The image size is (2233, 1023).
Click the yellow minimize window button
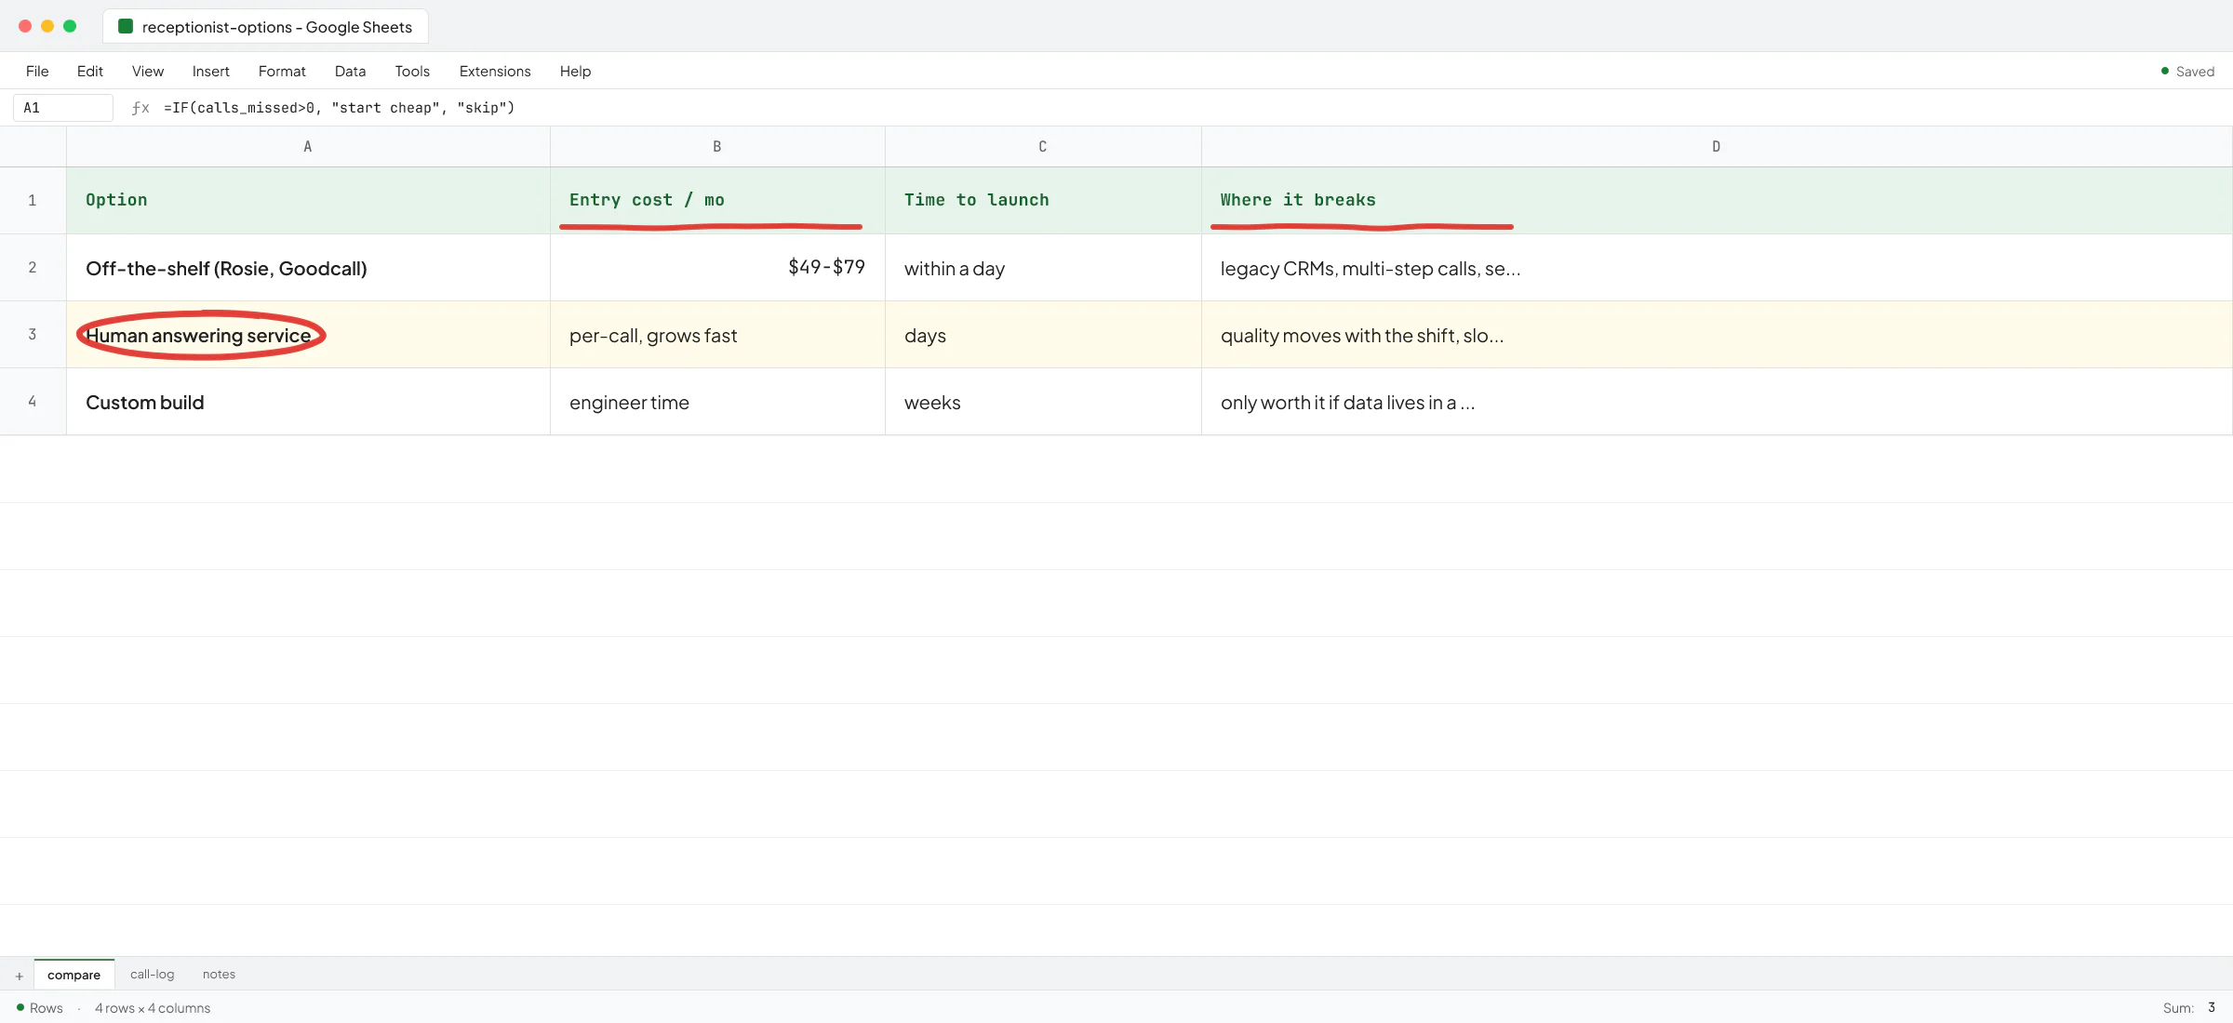point(47,26)
